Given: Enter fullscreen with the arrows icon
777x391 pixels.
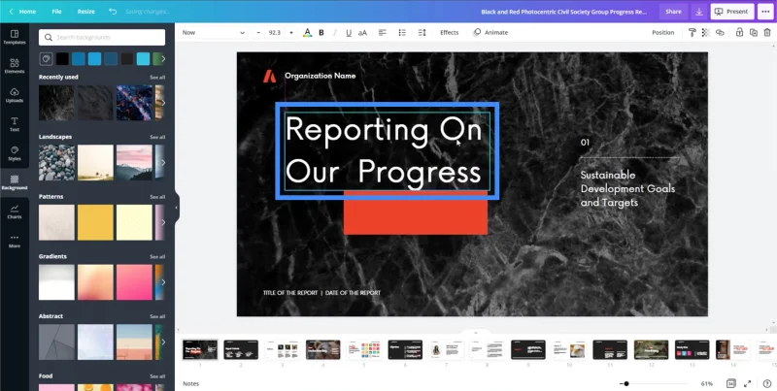Looking at the screenshot, I should [747, 383].
